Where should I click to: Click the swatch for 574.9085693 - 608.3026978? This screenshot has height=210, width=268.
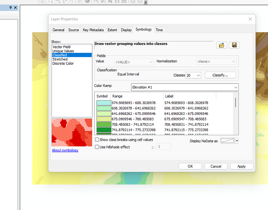pyautogui.click(x=104, y=103)
